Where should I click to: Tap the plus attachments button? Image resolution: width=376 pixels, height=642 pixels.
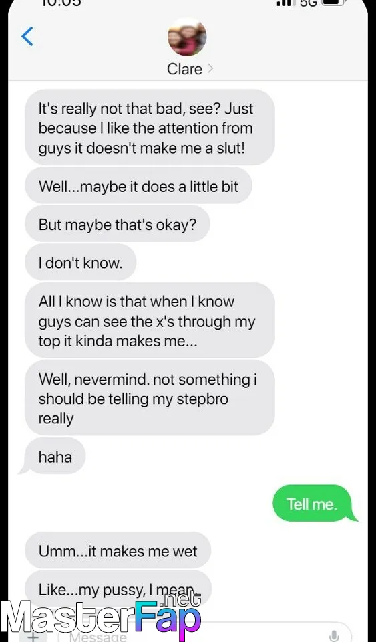34,637
